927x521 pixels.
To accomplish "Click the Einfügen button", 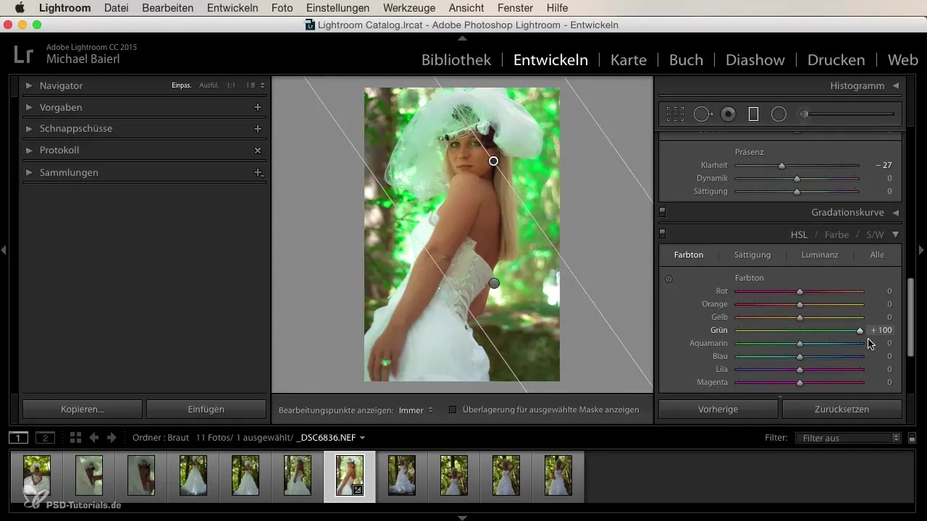I will click(x=206, y=410).
